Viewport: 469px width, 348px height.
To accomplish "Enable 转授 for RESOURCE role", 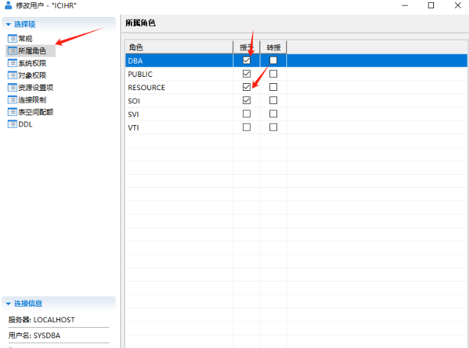I will (x=273, y=87).
